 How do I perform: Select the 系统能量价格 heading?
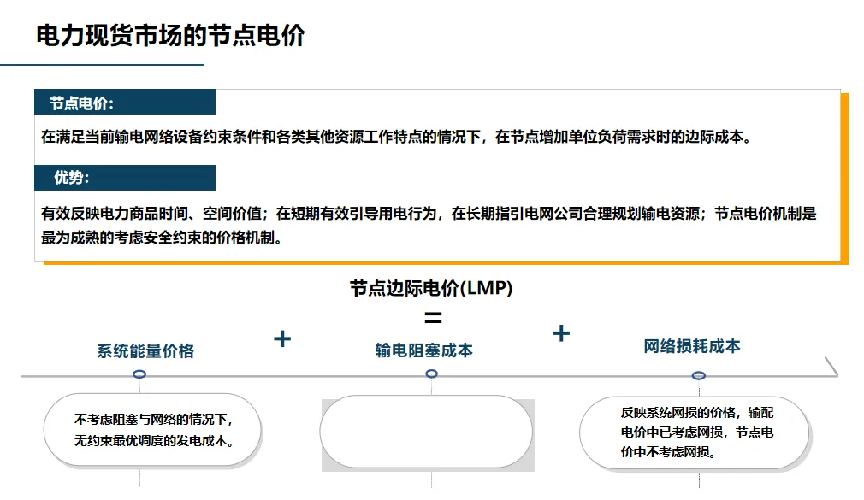[x=145, y=350]
